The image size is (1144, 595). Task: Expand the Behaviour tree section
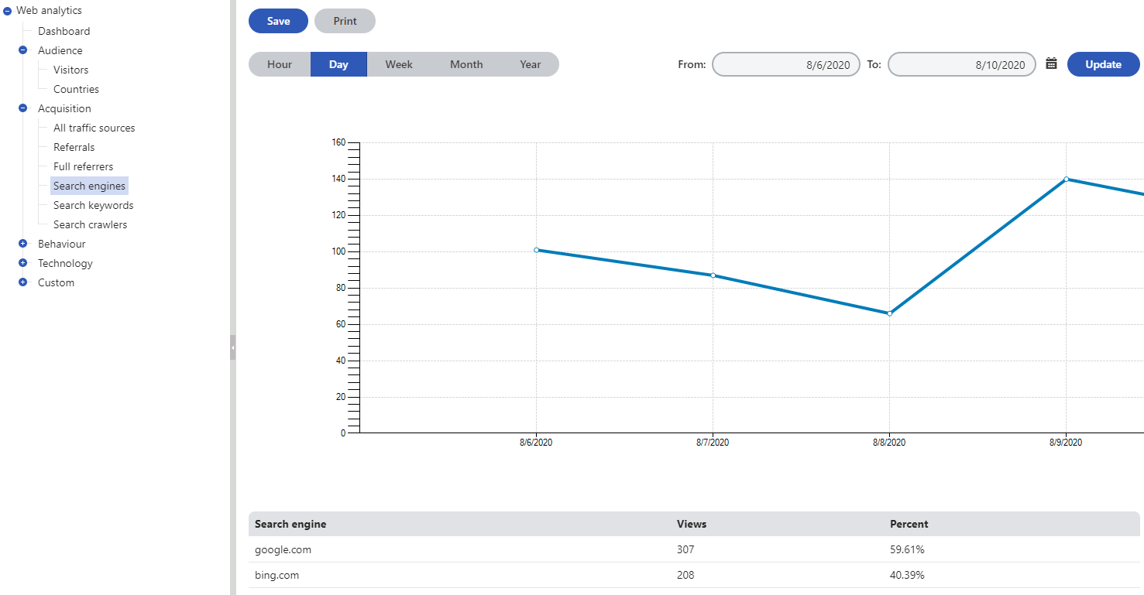coord(23,244)
